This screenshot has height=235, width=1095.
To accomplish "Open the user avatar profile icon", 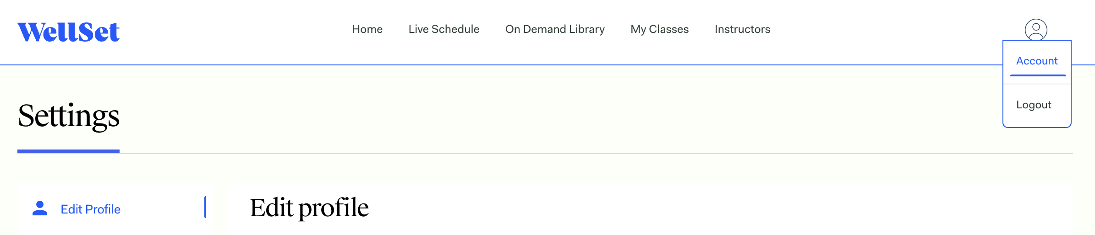I will (x=1036, y=30).
